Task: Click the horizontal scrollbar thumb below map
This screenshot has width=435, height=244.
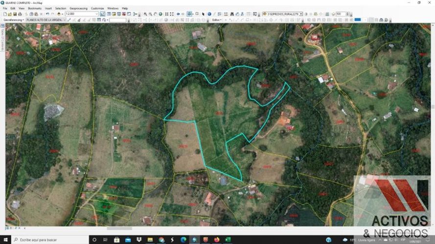Action: (x=119, y=228)
